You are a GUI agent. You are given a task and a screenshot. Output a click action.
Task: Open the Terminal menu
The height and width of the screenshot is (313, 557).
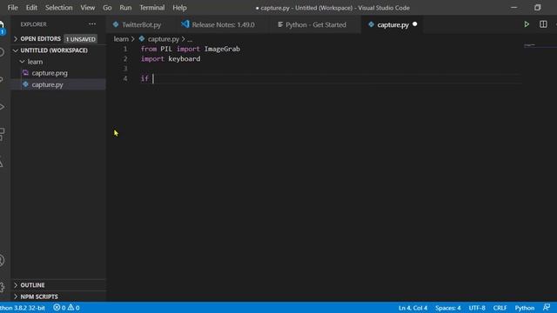pyautogui.click(x=152, y=8)
